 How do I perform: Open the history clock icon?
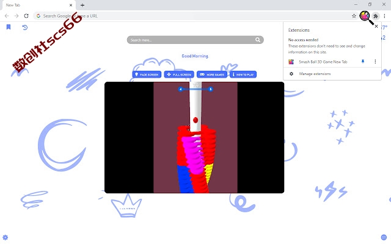tap(24, 27)
